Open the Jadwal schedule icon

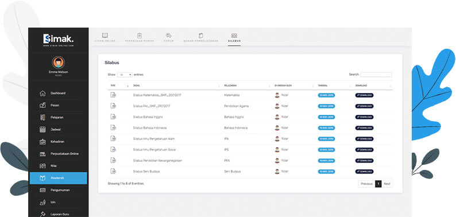pos(42,130)
